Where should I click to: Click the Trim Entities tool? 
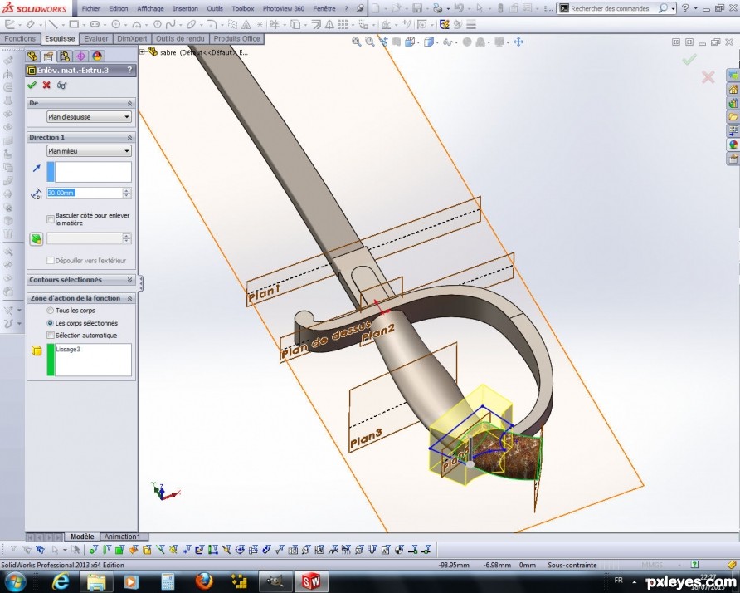(x=275, y=25)
